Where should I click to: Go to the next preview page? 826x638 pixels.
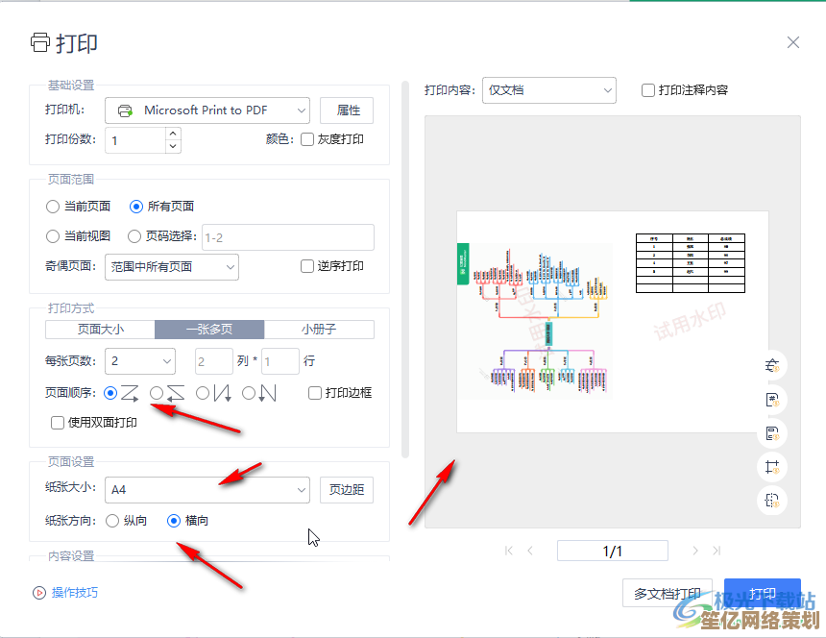695,551
